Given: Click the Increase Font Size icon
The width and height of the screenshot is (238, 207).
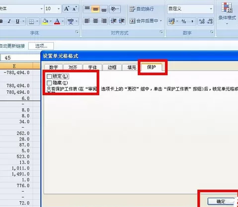Looking at the screenshot, I should click(x=67, y=8).
